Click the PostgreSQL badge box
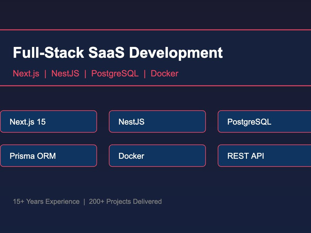Viewport: 311px width, 233px height. pos(264,121)
